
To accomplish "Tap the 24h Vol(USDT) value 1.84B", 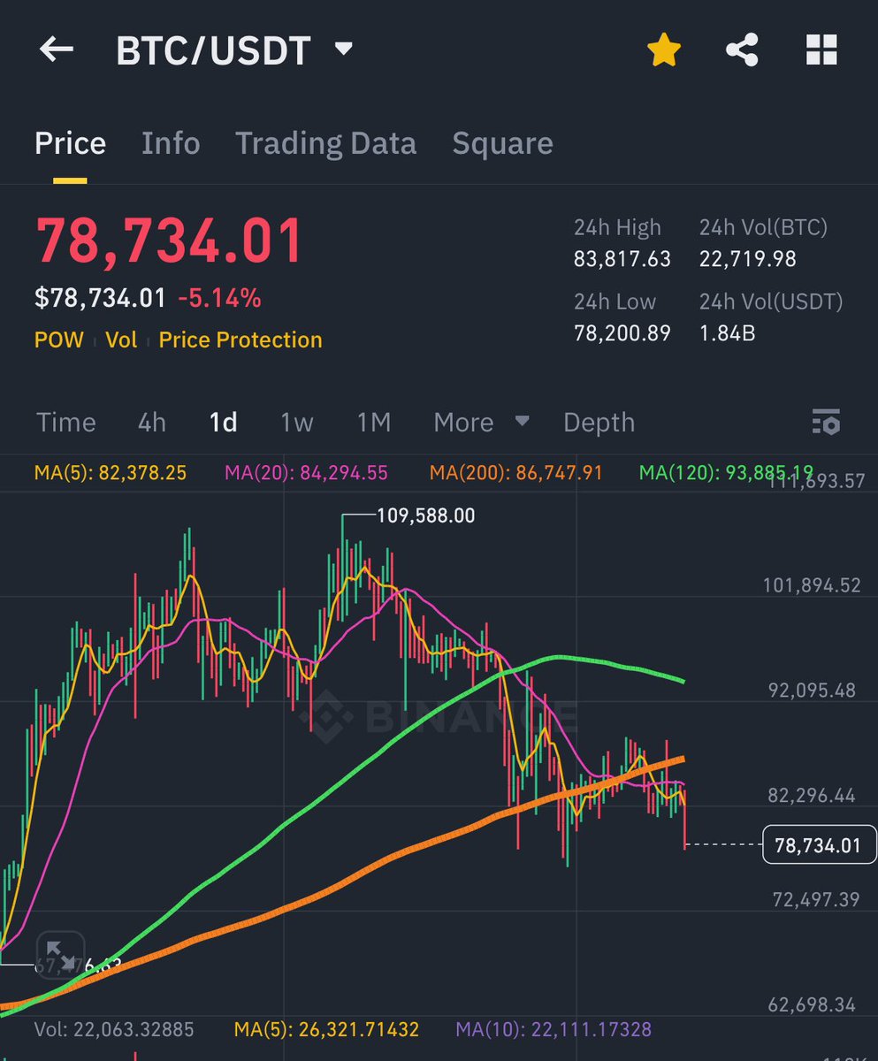I will (727, 333).
